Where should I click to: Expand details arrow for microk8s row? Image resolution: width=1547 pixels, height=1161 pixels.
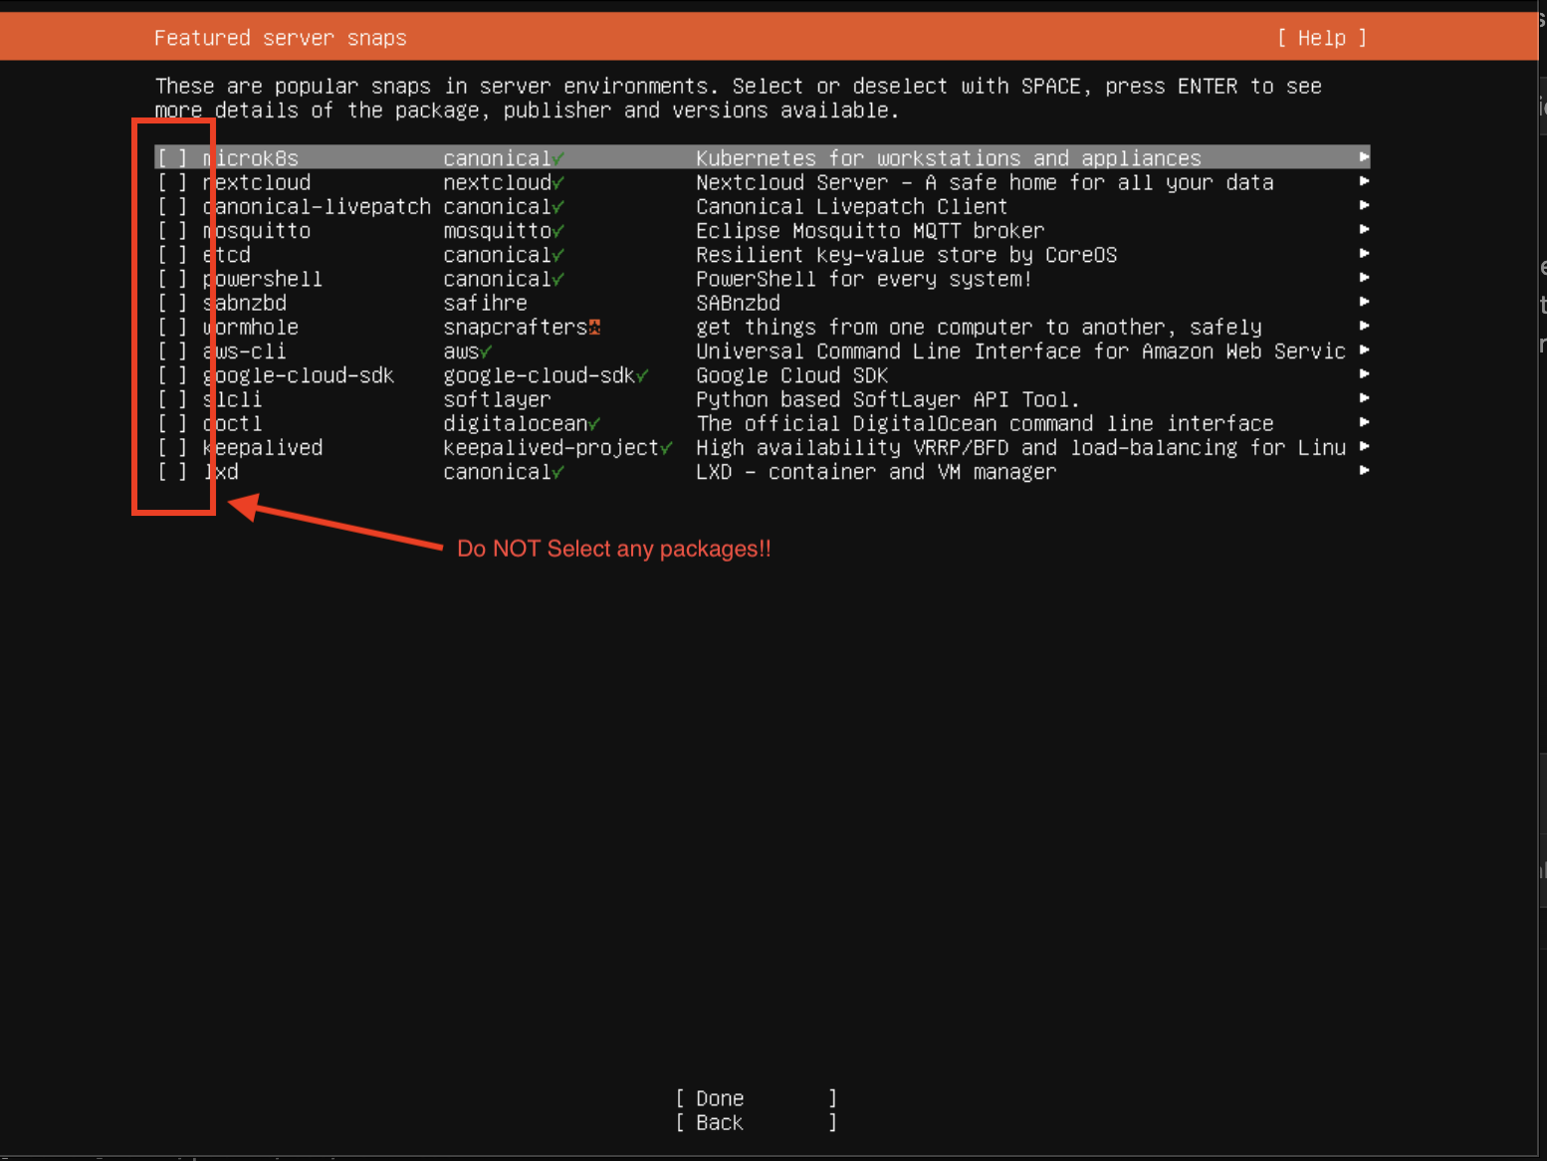[1364, 157]
